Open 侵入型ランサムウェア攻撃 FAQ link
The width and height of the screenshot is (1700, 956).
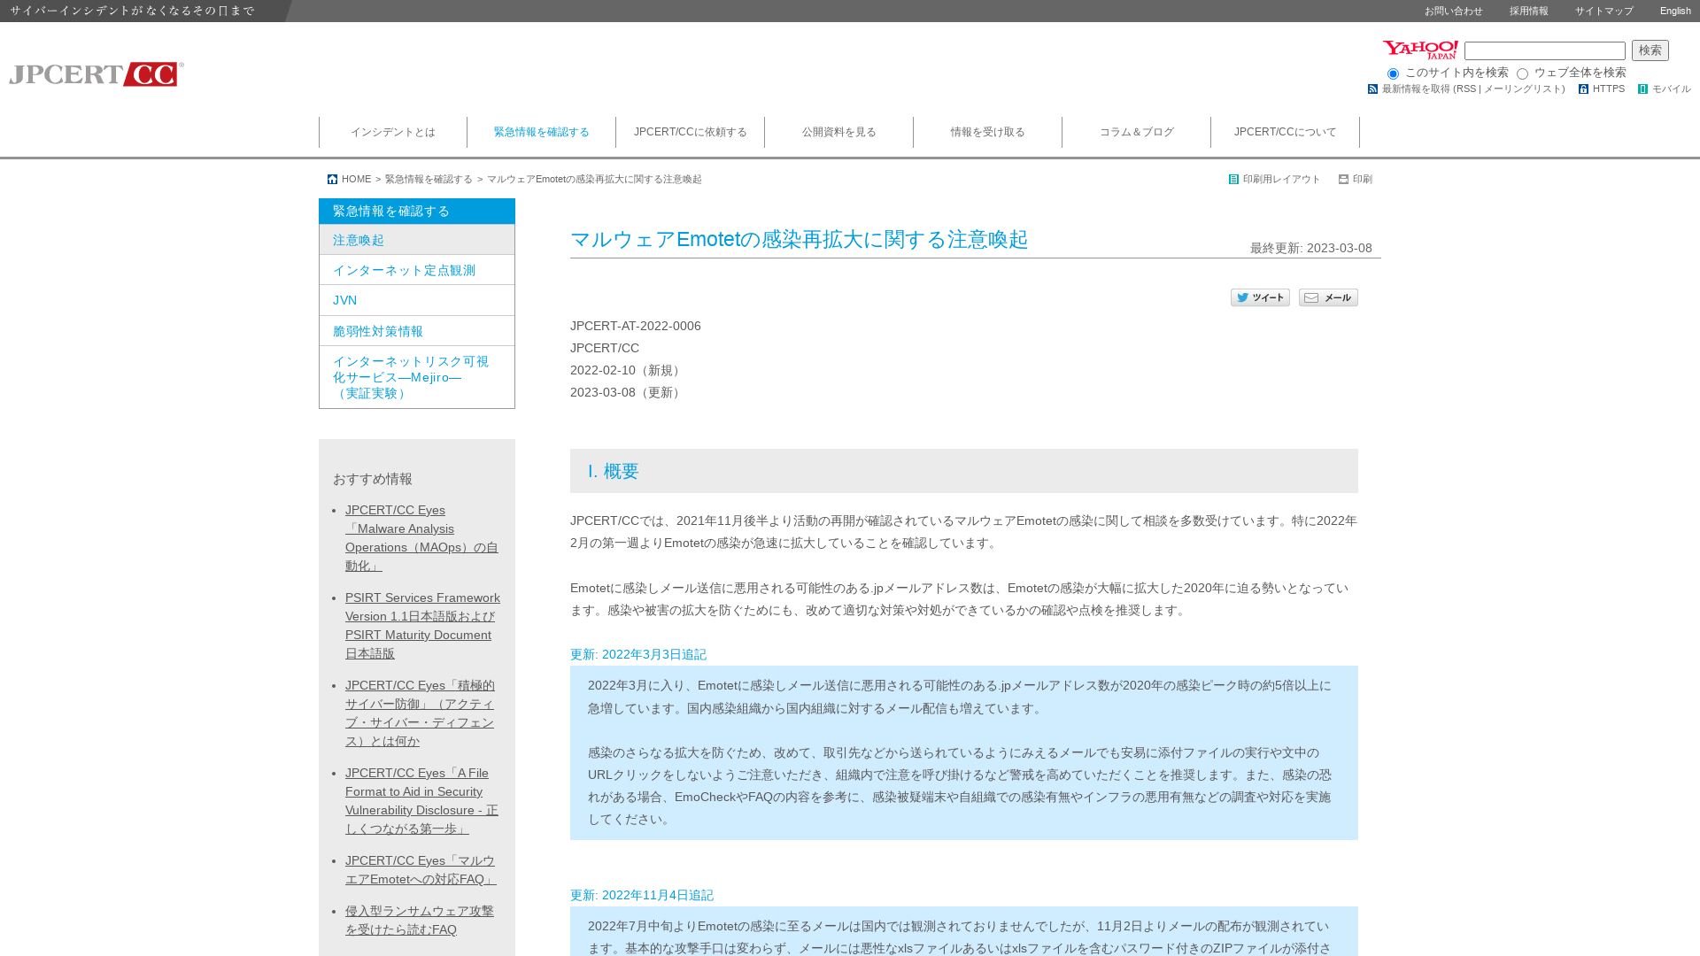click(x=420, y=921)
